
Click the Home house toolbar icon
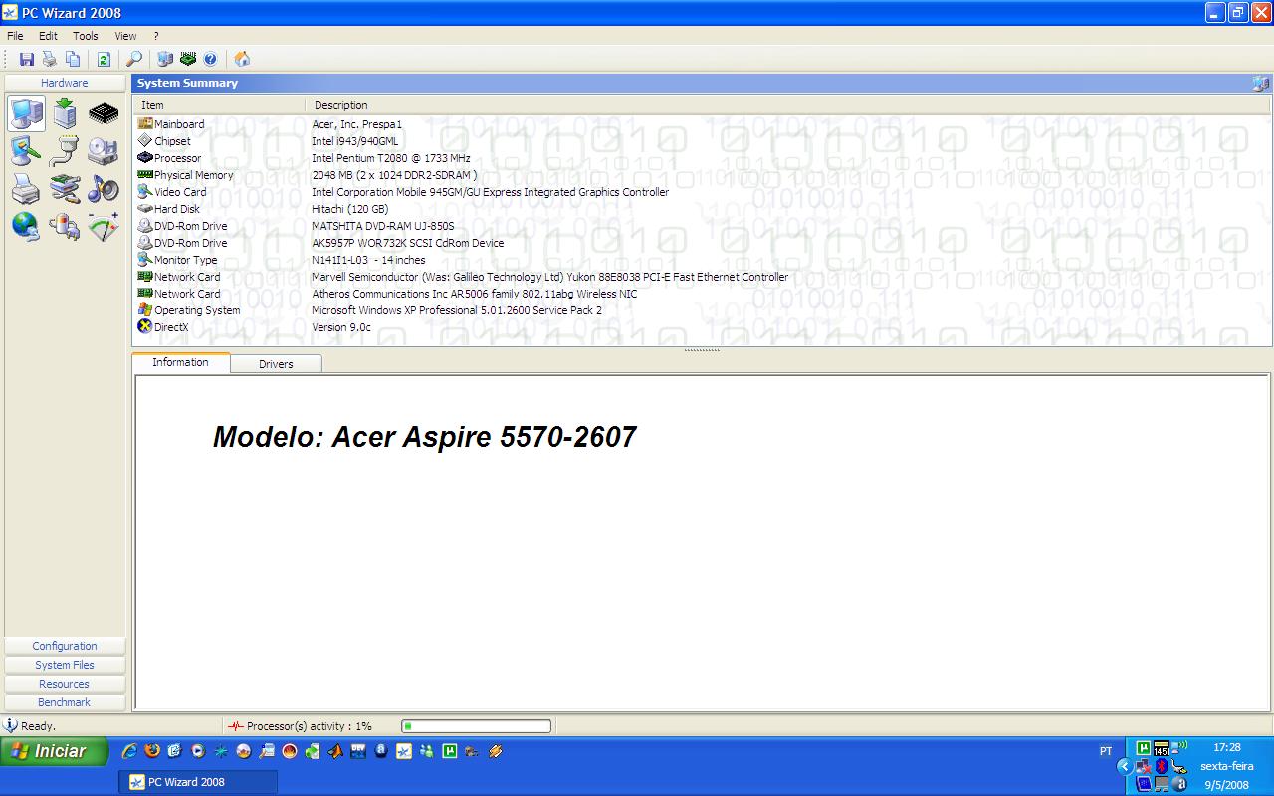pos(242,60)
